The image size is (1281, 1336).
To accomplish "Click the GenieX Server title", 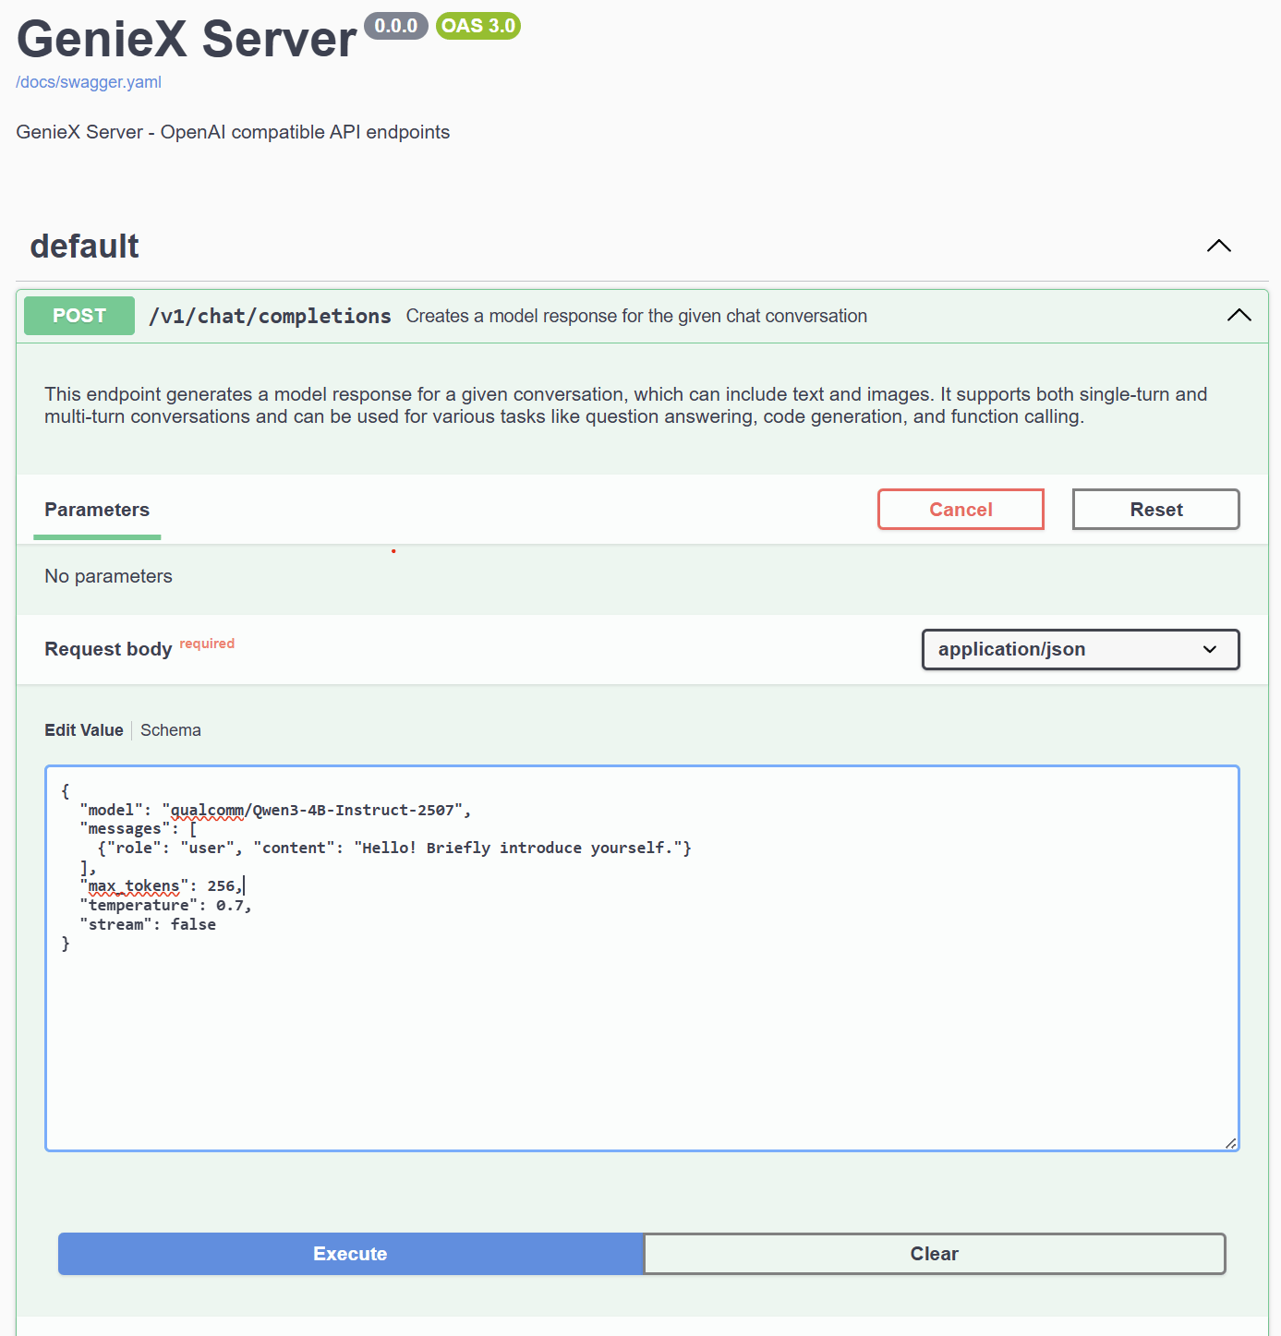I will coord(187,40).
